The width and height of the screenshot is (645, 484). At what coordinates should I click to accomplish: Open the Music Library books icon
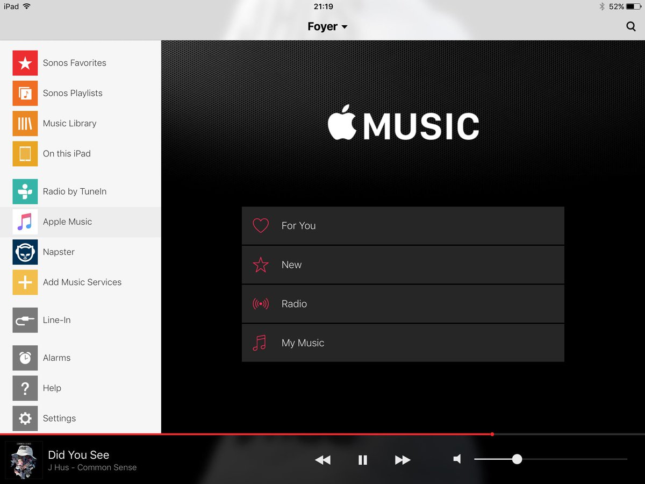[x=25, y=123]
